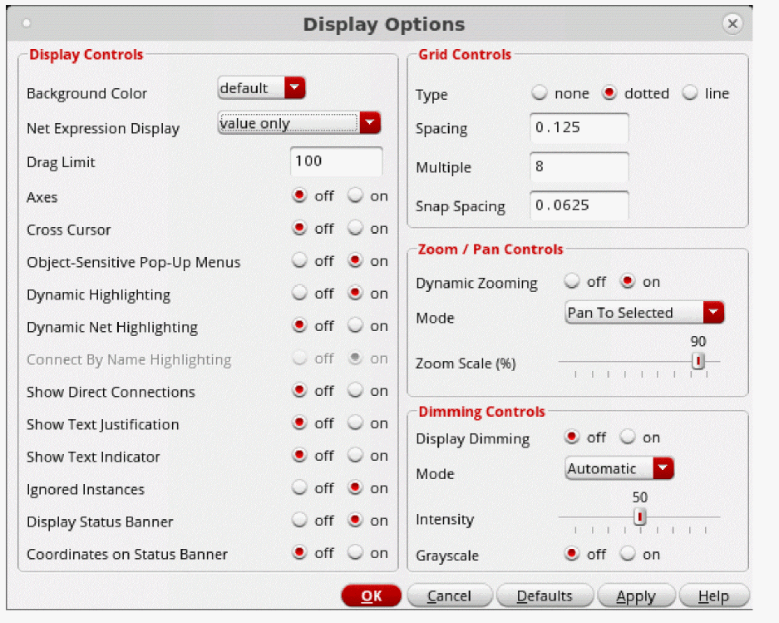Turn Dynamic Zooming off
Viewport: 779px width, 623px height.
click(572, 281)
